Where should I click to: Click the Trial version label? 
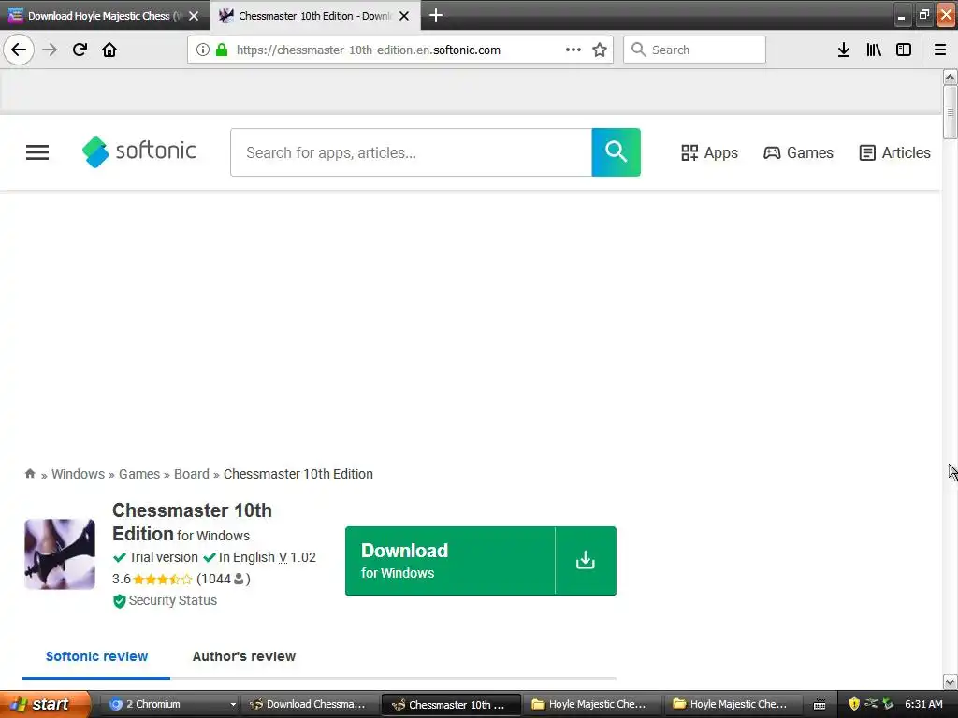pos(163,557)
